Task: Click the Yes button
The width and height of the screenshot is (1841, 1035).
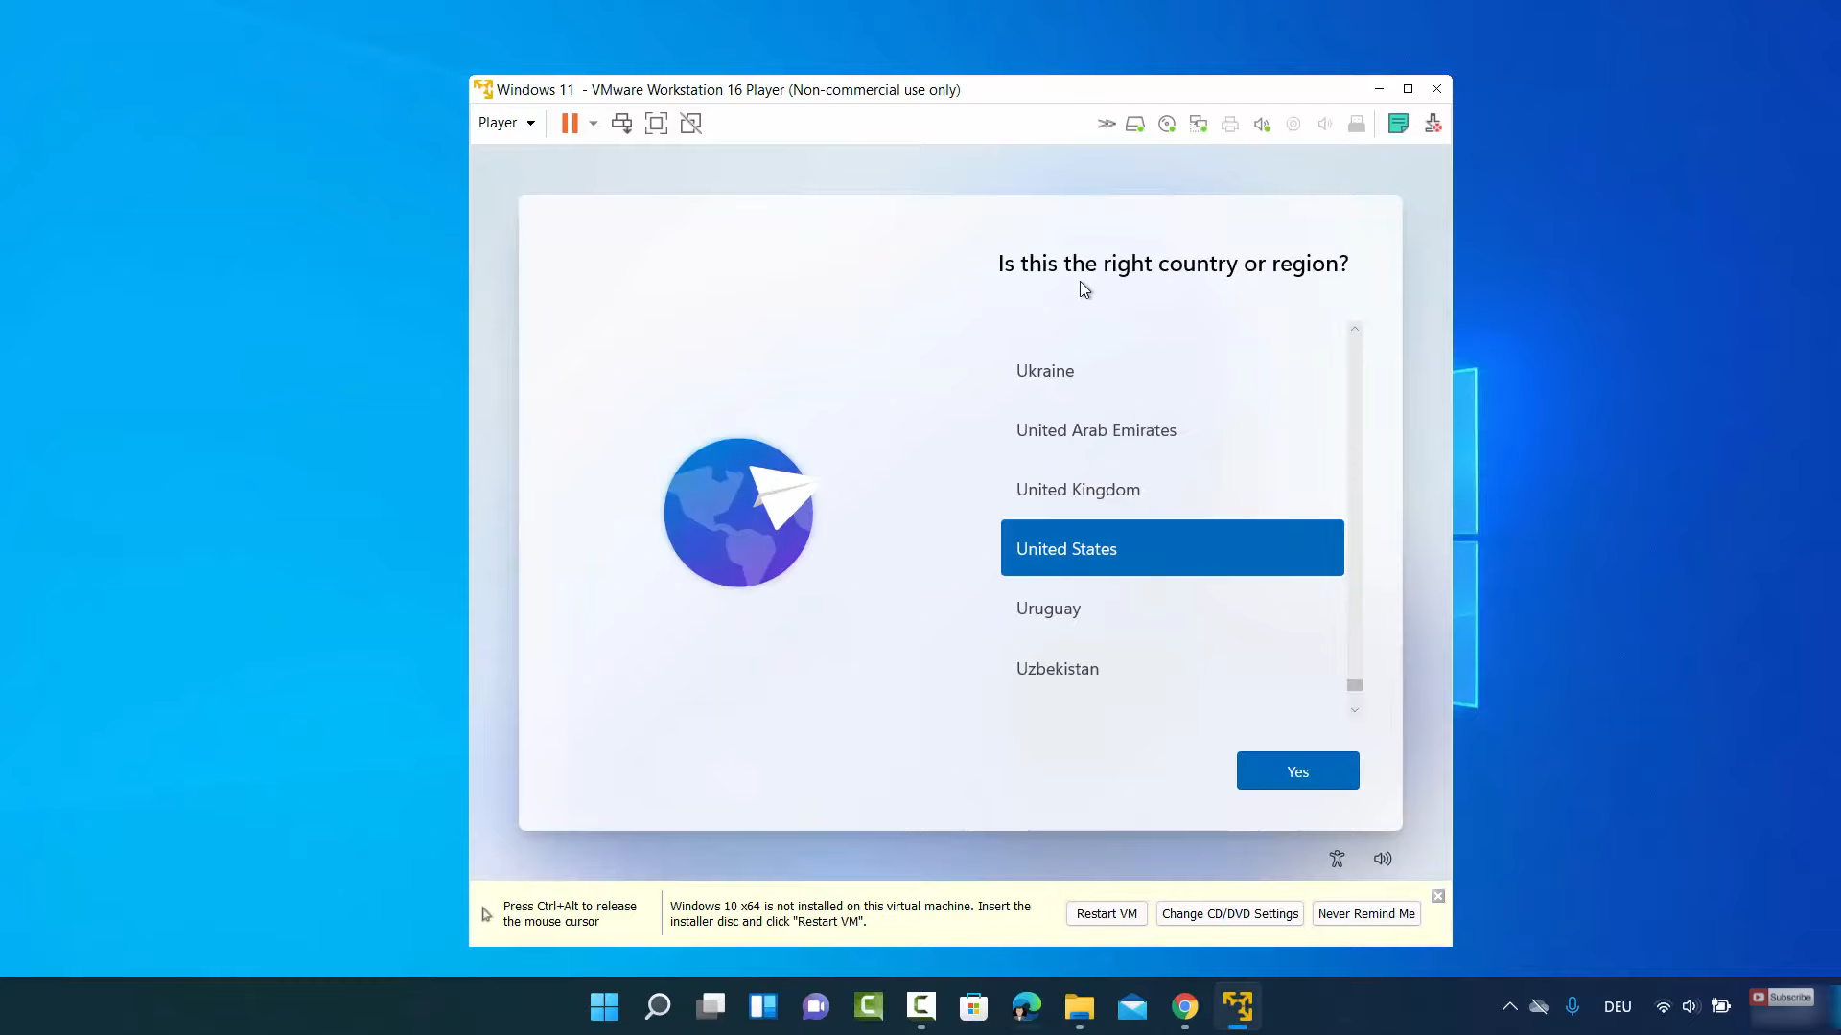Action: (x=1297, y=771)
